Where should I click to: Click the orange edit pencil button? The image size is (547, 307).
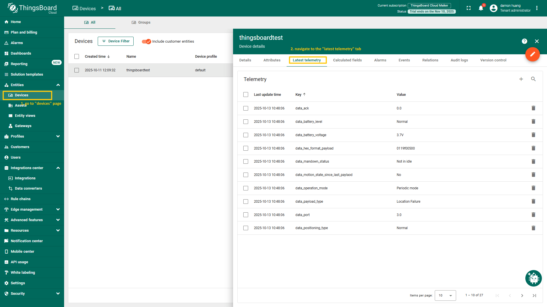(532, 54)
